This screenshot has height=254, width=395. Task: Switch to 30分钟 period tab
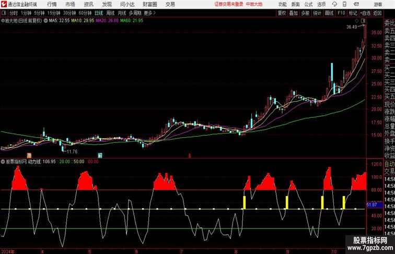tap(69, 13)
